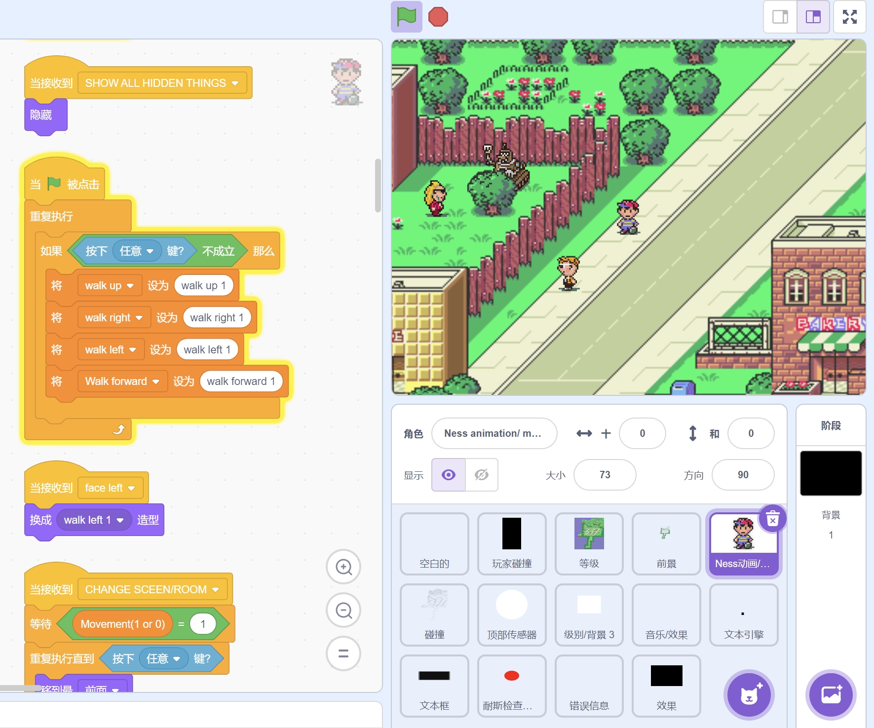This screenshot has width=874, height=728.
Task: Delete the selected Ness sprite
Action: tap(772, 519)
